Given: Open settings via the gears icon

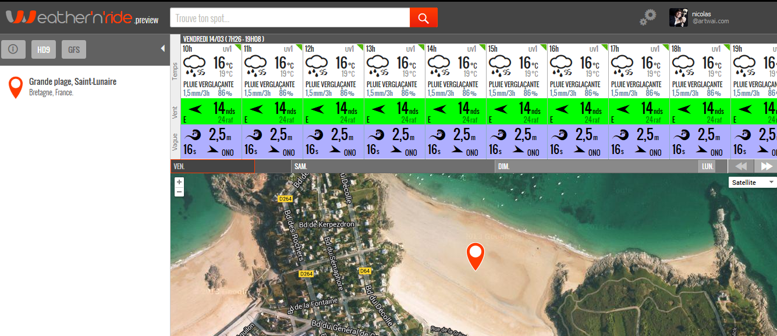Looking at the screenshot, I should [x=648, y=17].
